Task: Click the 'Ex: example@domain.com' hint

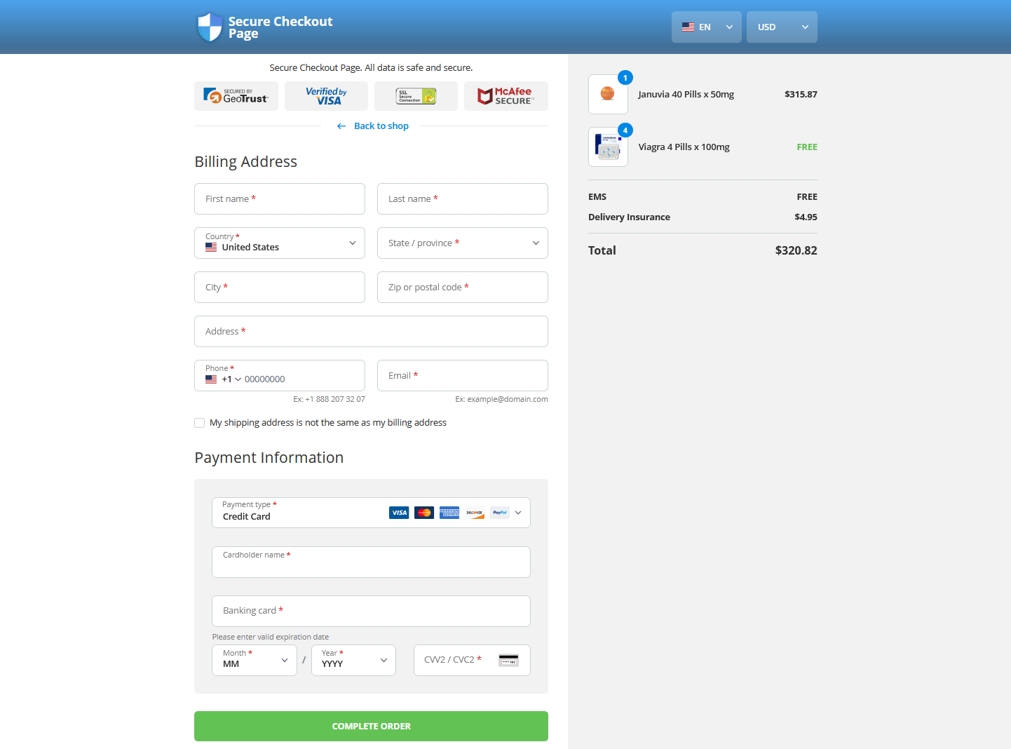Action: coord(501,399)
